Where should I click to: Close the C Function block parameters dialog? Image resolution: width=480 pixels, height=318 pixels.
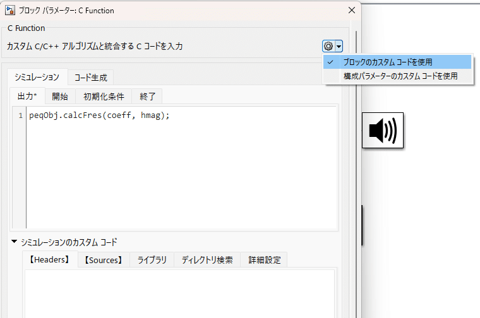352,10
